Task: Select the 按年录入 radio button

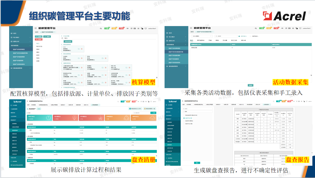Action: point(239,36)
